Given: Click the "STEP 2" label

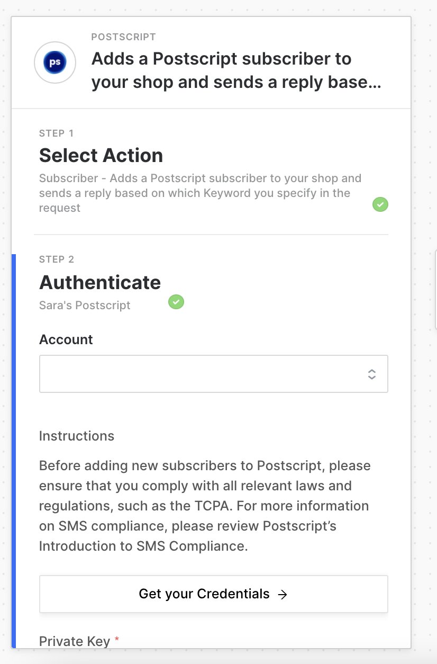Looking at the screenshot, I should click(57, 259).
